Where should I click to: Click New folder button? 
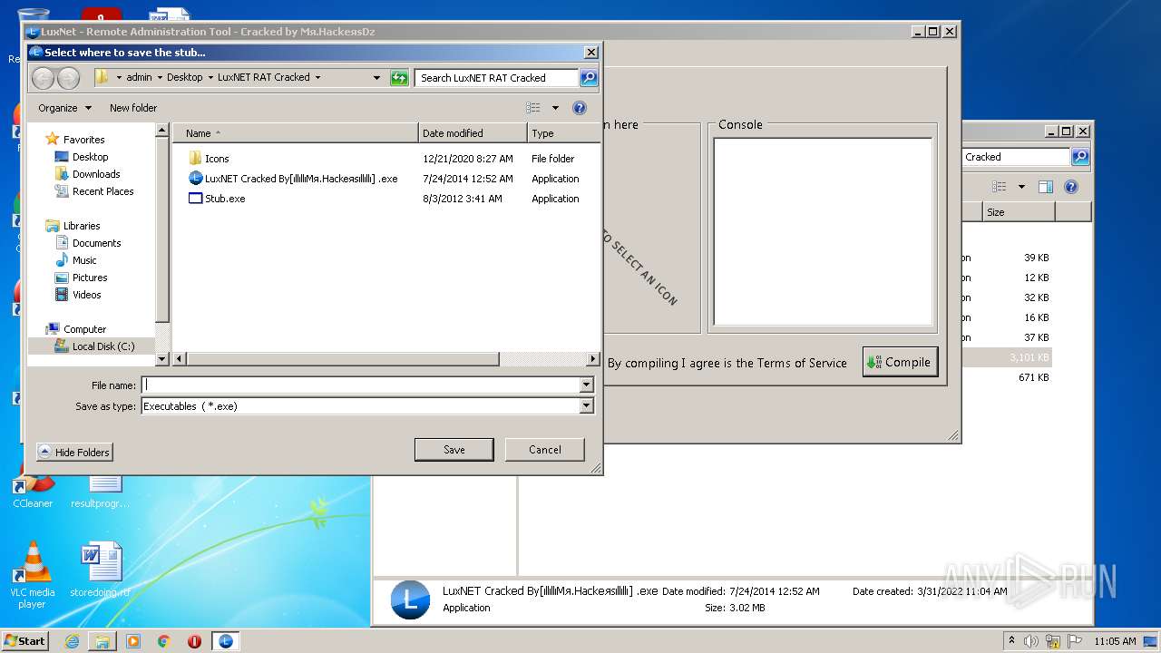tap(133, 108)
